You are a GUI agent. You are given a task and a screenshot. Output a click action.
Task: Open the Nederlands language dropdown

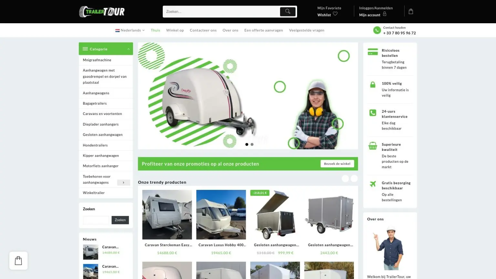(130, 30)
